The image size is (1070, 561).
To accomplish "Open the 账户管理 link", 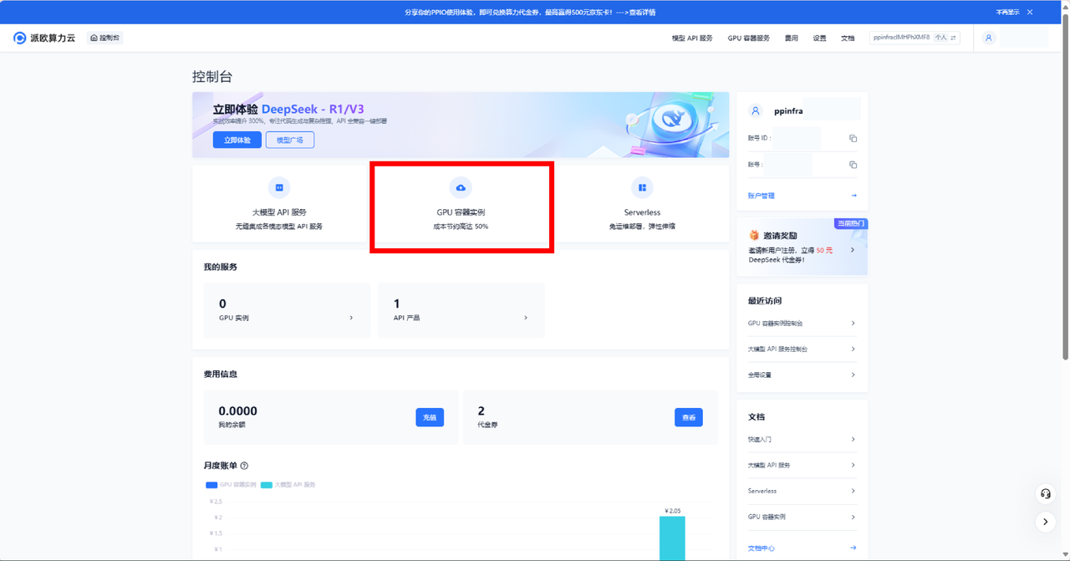I will click(762, 196).
